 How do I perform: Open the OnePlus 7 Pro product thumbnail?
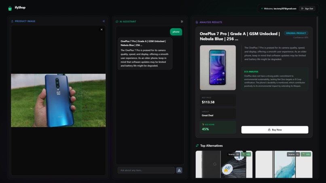click(218, 68)
